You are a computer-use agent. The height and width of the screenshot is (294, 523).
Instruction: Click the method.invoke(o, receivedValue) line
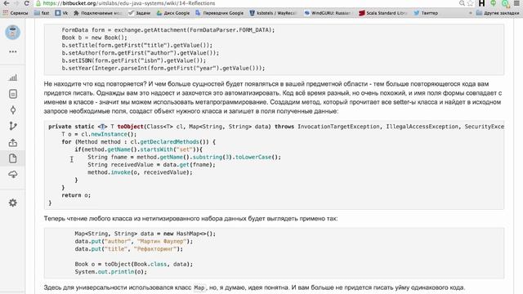tap(140, 172)
